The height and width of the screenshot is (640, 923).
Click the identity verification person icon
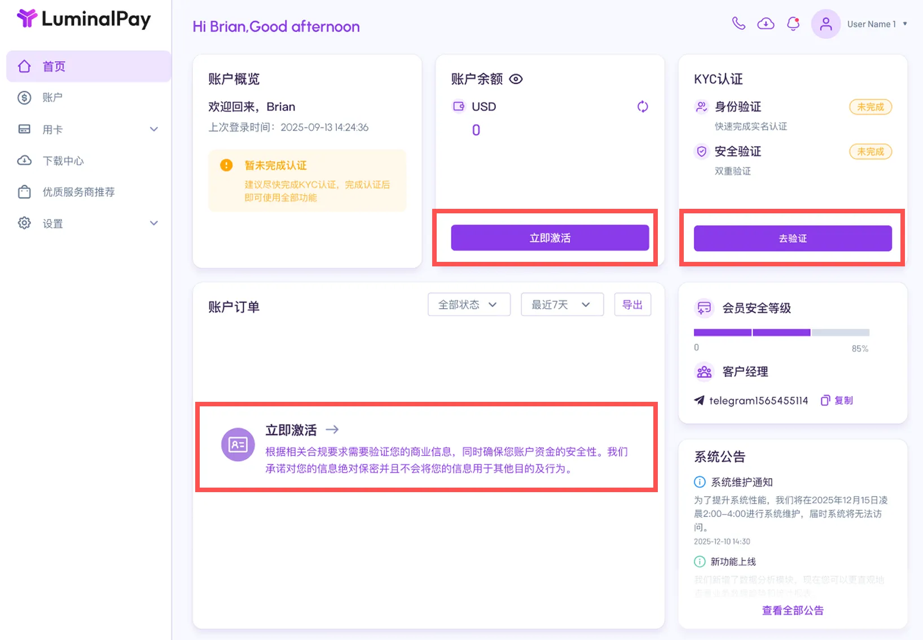pos(701,107)
